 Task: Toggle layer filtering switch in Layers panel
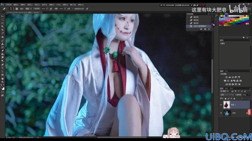click(249, 91)
